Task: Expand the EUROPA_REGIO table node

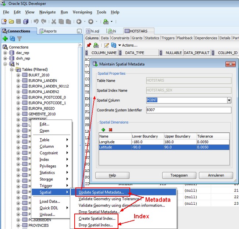Action: point(18,108)
